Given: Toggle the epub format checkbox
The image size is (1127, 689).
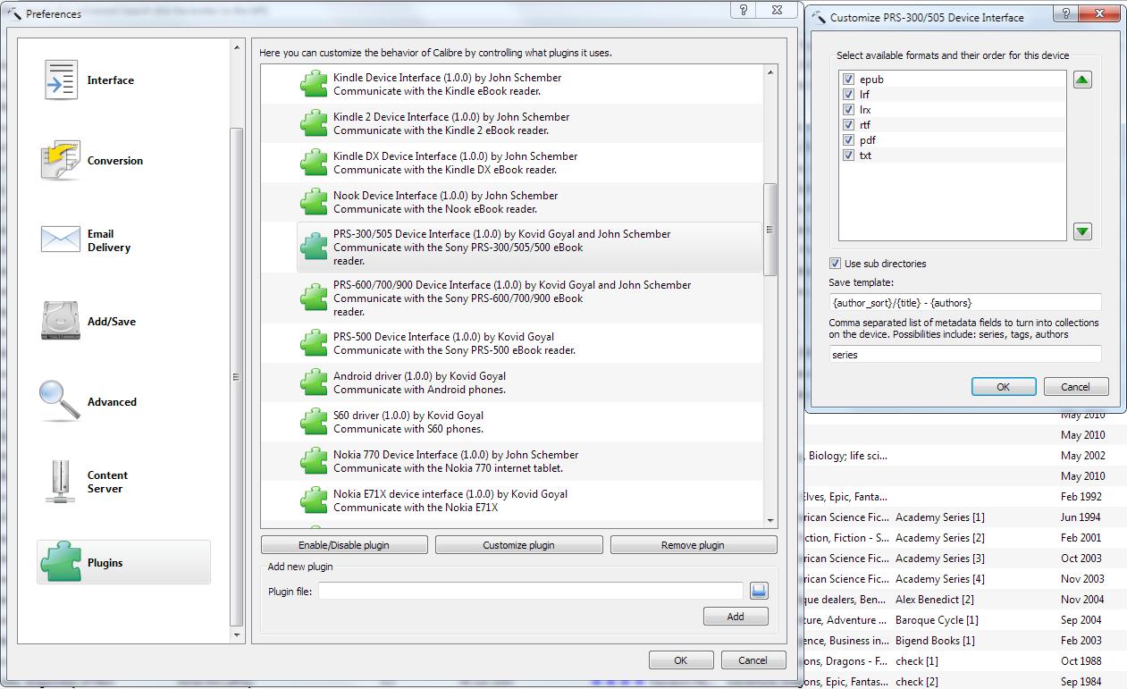Looking at the screenshot, I should (848, 80).
